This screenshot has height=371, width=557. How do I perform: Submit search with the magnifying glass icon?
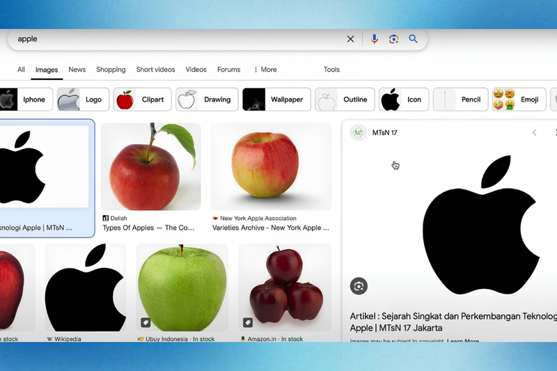pos(413,39)
